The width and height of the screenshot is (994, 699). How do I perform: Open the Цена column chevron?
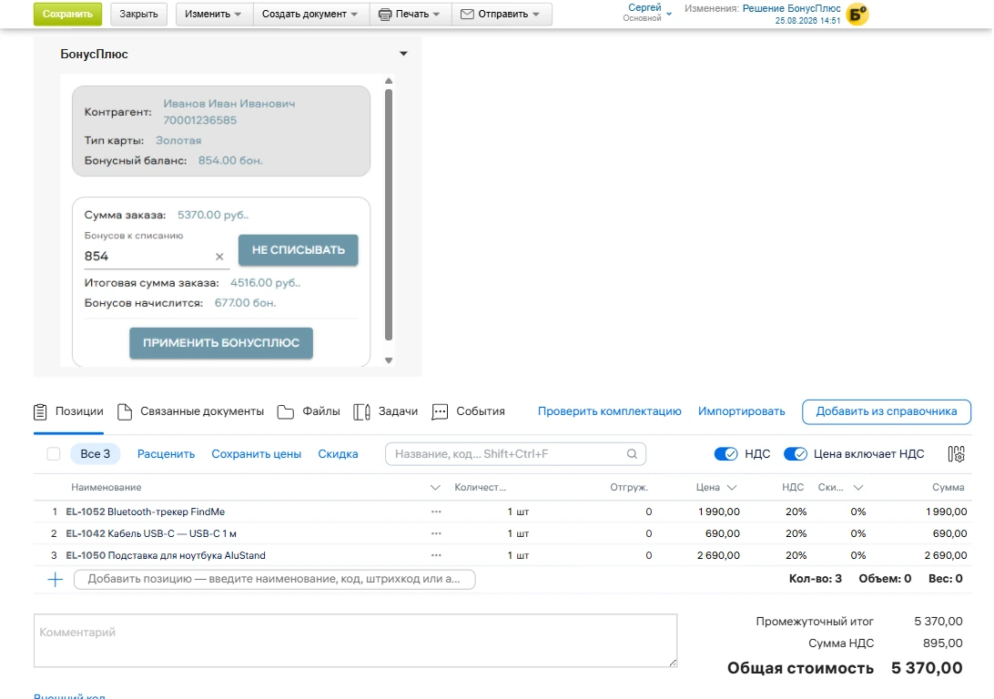[x=732, y=487]
